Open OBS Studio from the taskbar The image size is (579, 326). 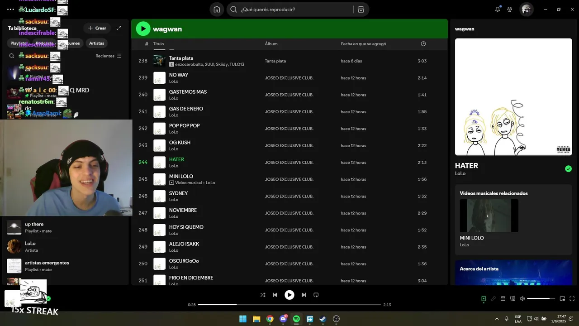click(x=336, y=319)
